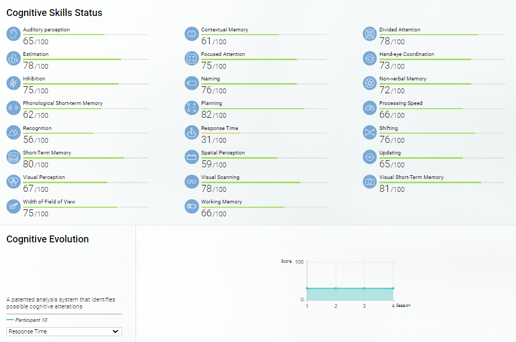Click the Inhibition lightning bolt icon

point(13,83)
